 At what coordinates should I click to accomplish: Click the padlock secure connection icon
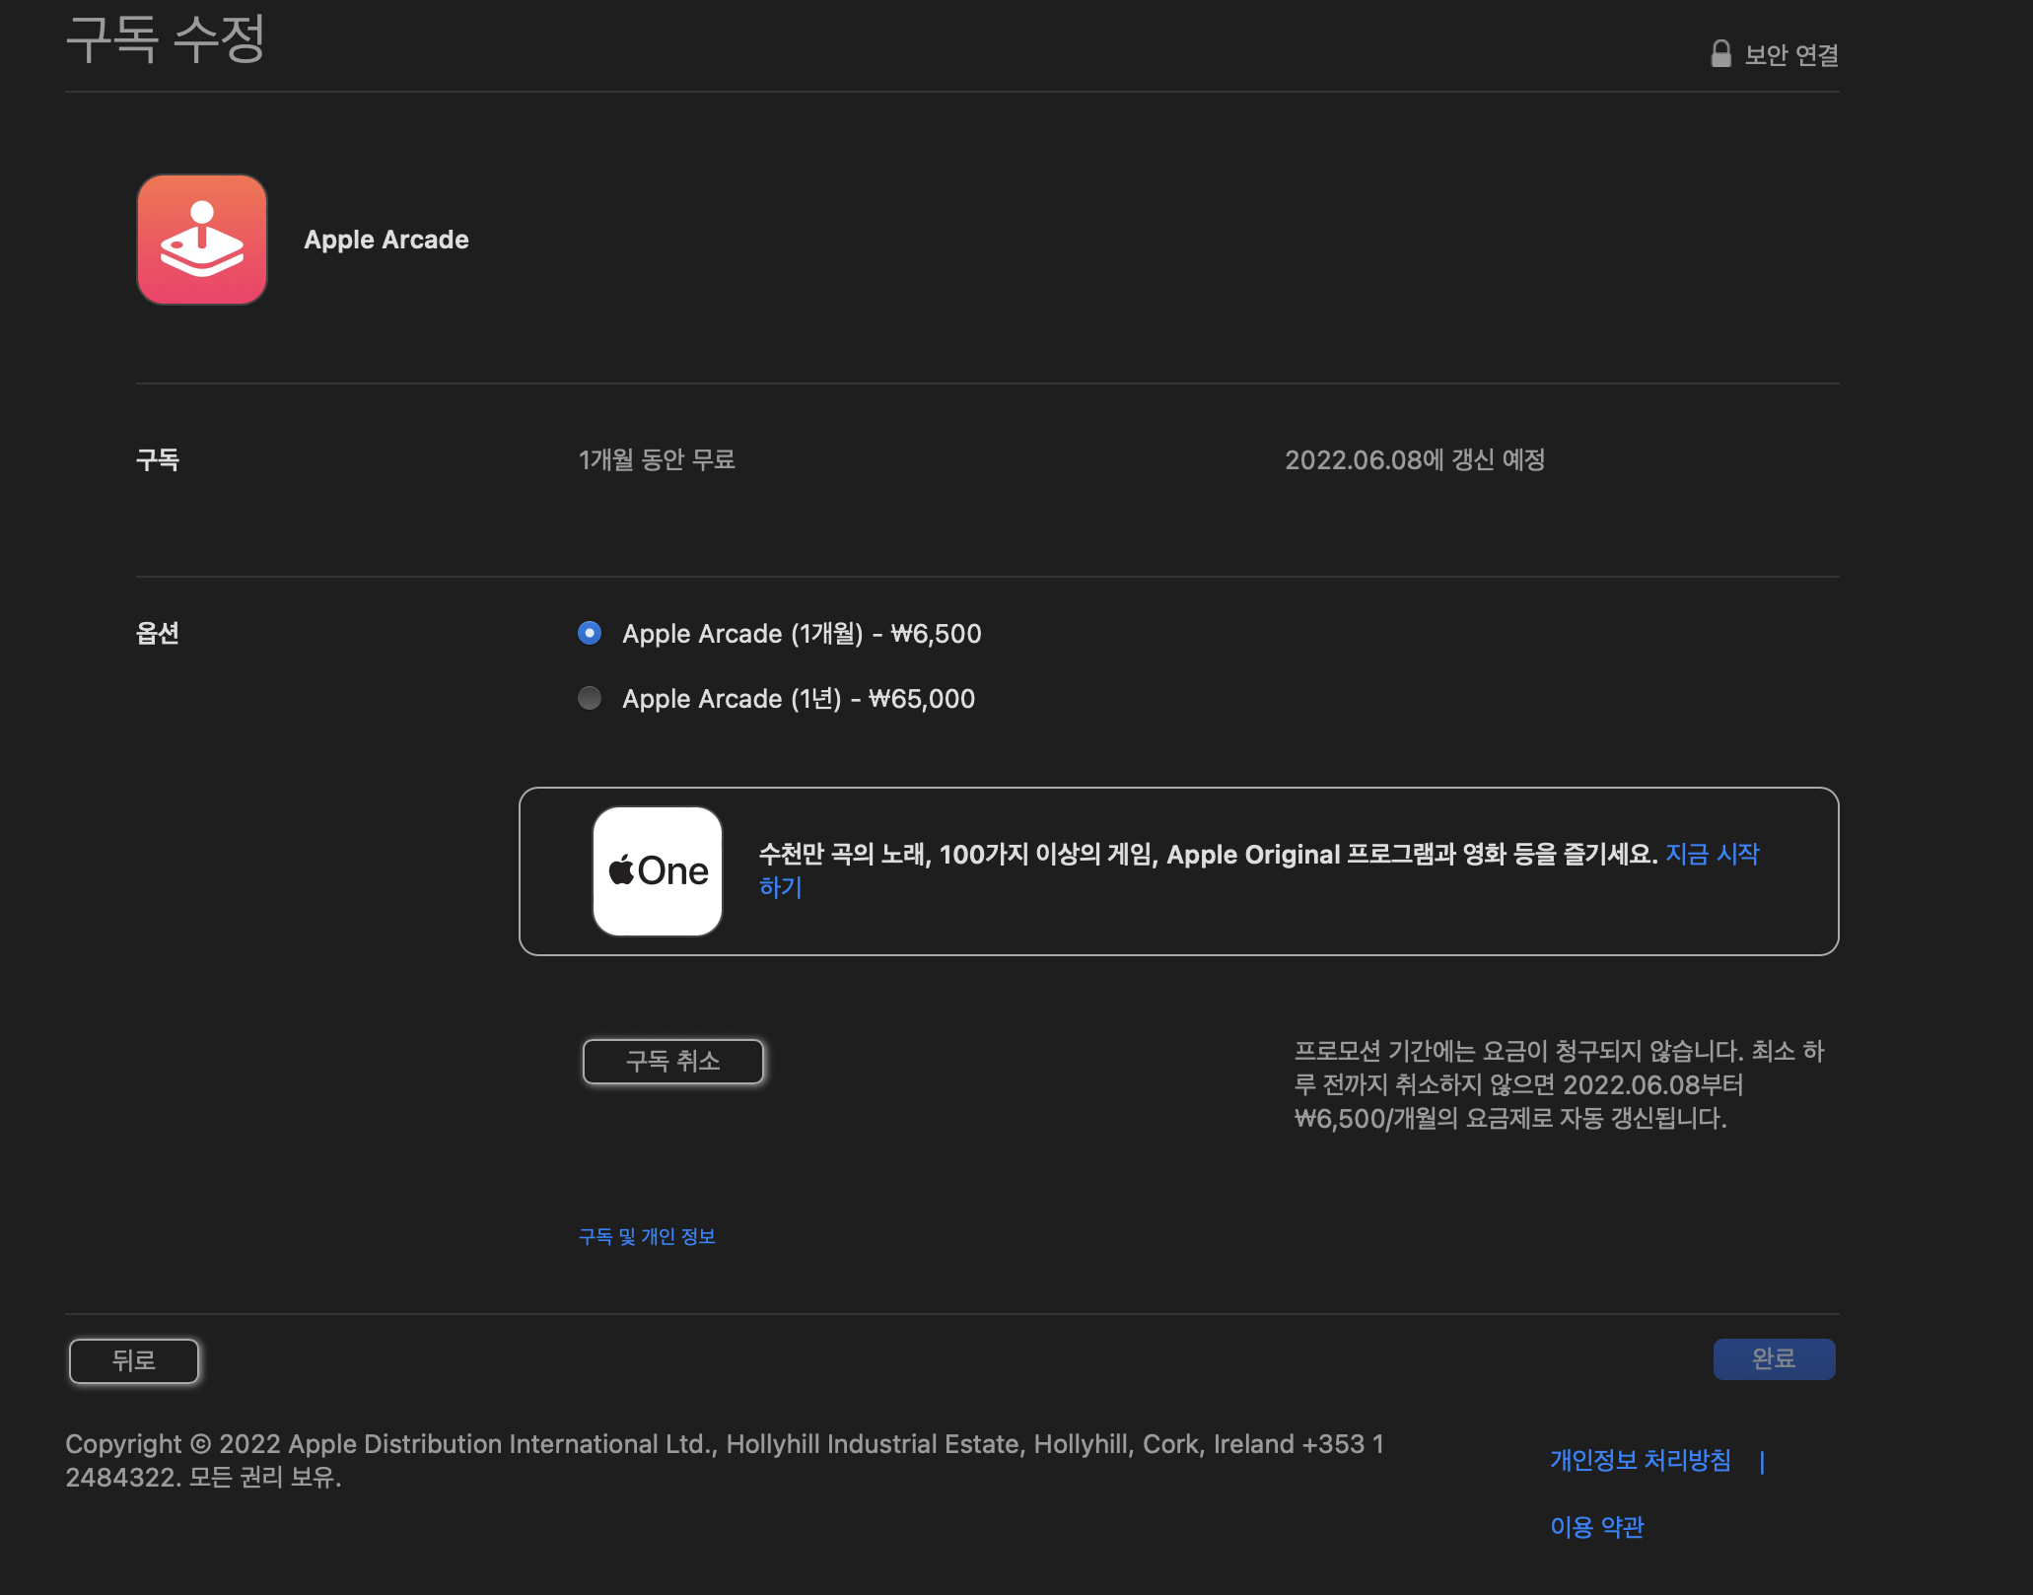1720,54
